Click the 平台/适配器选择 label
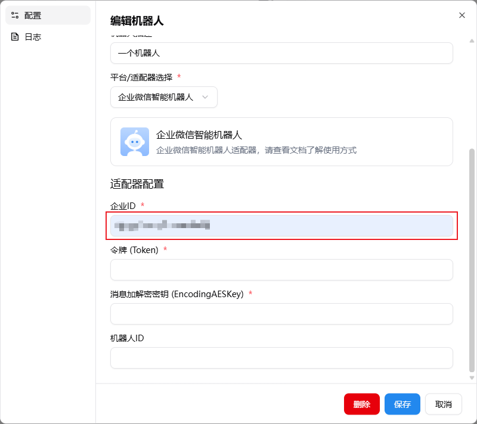 tap(141, 77)
